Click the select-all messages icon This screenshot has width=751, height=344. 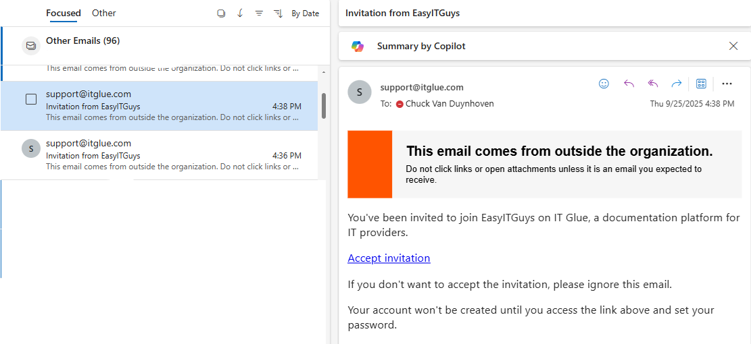[x=221, y=13]
